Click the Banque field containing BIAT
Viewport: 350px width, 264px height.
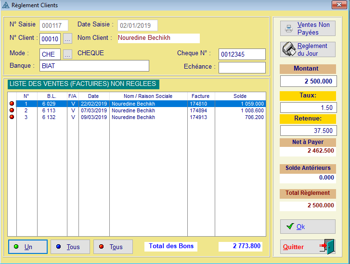[x=94, y=66]
